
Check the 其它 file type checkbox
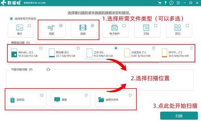[187, 26]
